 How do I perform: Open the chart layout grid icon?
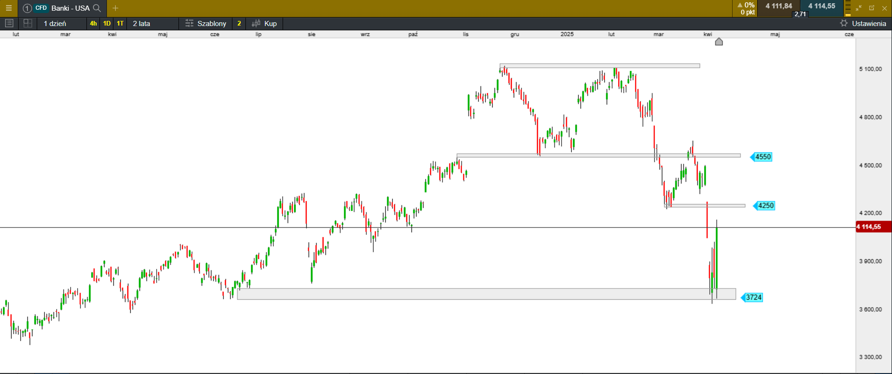(x=27, y=23)
